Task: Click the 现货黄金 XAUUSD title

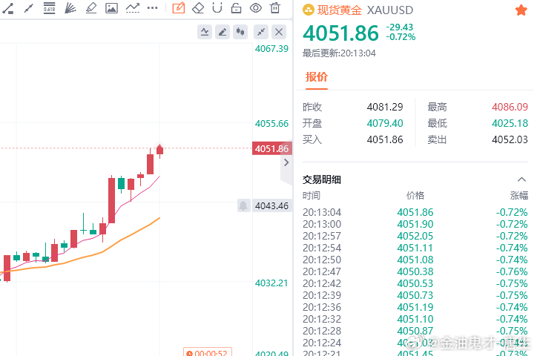Action: point(365,10)
